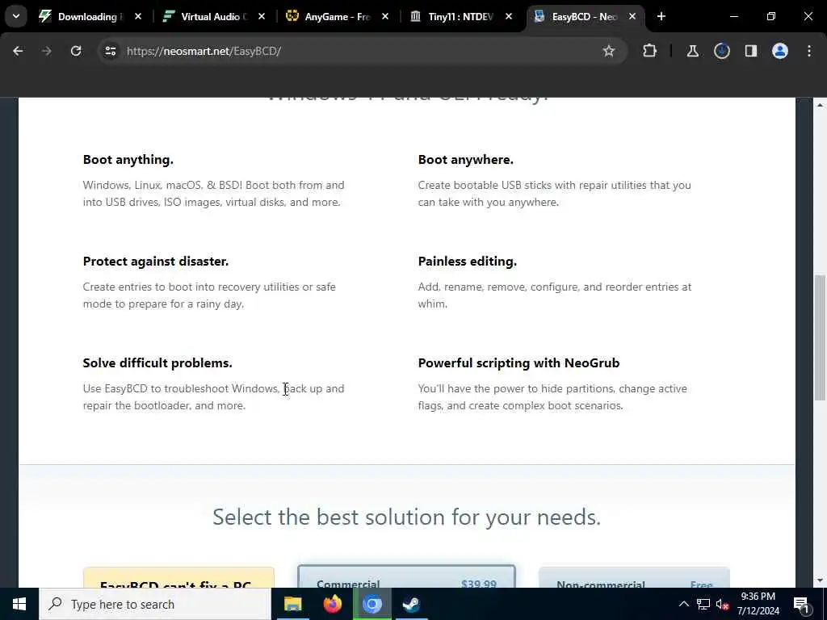
Task: Go forward one page
Action: pyautogui.click(x=47, y=51)
